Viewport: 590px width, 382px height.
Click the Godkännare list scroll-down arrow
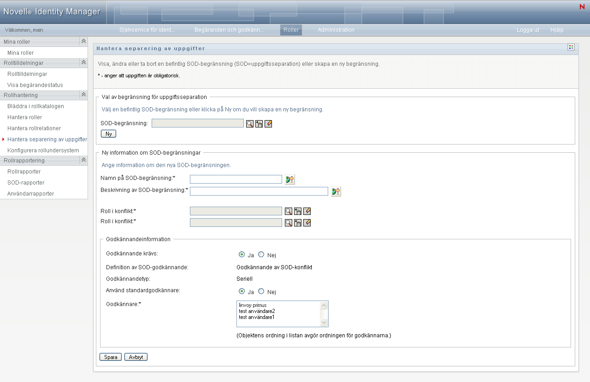(x=324, y=323)
